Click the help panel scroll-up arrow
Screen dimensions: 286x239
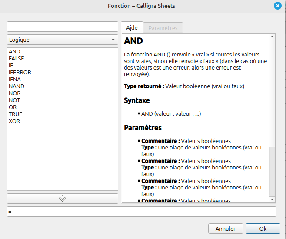(272, 37)
